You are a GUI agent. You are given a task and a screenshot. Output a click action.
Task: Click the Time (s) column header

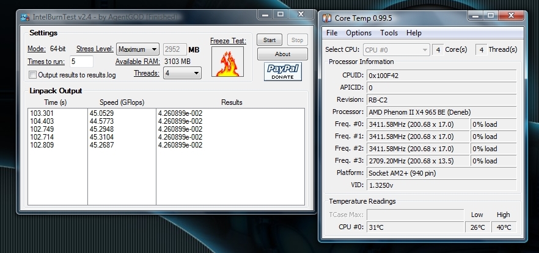tap(56, 102)
